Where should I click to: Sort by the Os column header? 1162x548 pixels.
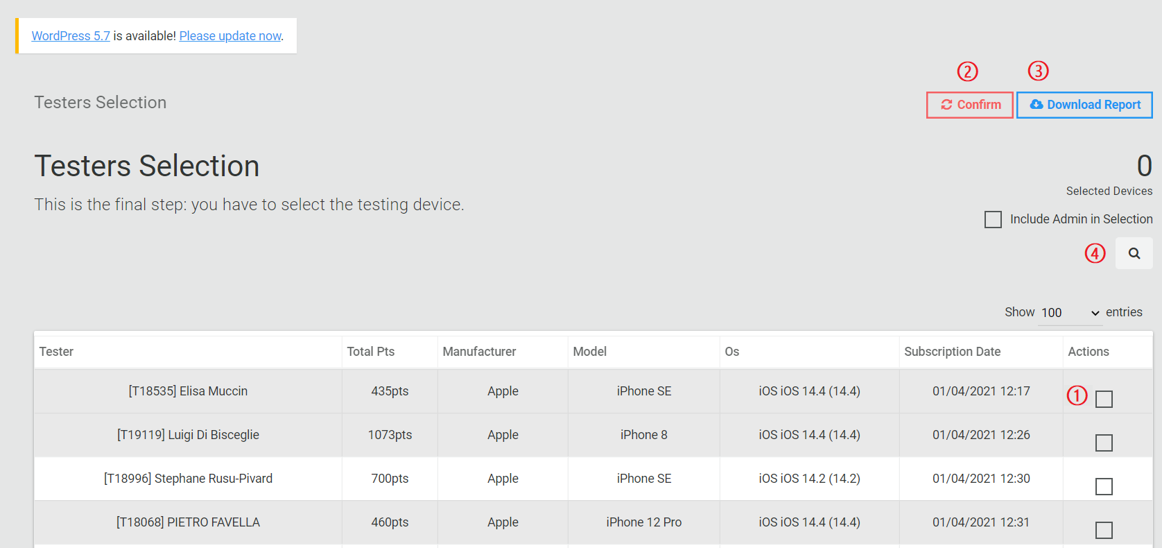pyautogui.click(x=732, y=352)
